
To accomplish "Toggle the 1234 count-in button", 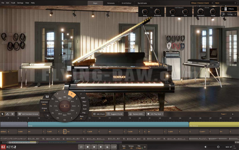I will [x=113, y=147].
